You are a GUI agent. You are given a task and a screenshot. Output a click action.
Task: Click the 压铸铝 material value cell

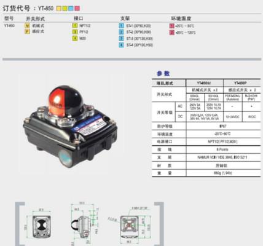coord(223,165)
